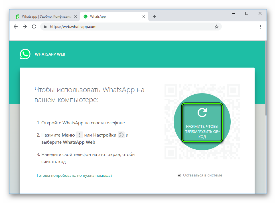The image size is (276, 203).
Task: Close the 'Whatsapp | Удобно' tab
Action: [76, 17]
